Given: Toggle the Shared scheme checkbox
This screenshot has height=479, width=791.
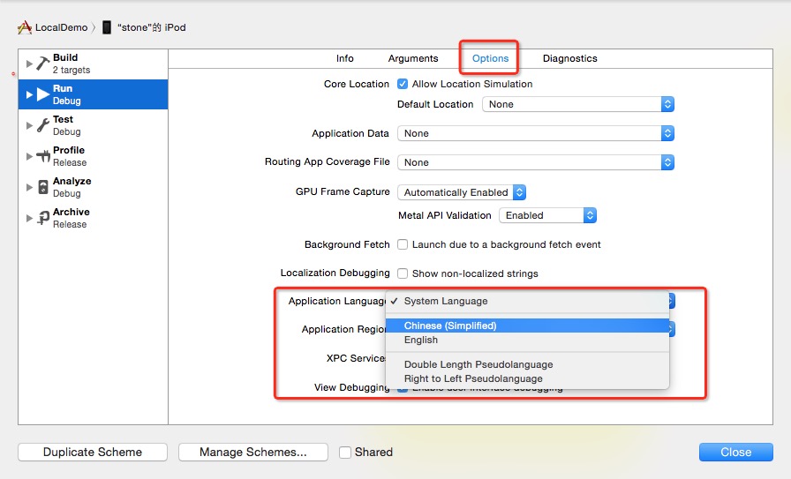Looking at the screenshot, I should pyautogui.click(x=345, y=453).
